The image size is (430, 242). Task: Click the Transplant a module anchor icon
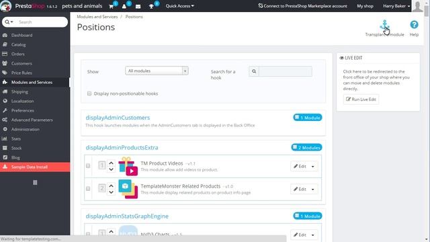pyautogui.click(x=384, y=26)
